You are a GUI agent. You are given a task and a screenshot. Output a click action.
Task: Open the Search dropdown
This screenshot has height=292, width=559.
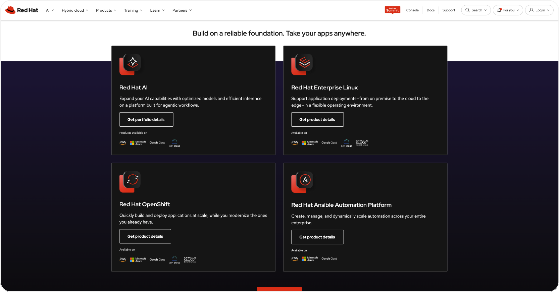pyautogui.click(x=476, y=10)
